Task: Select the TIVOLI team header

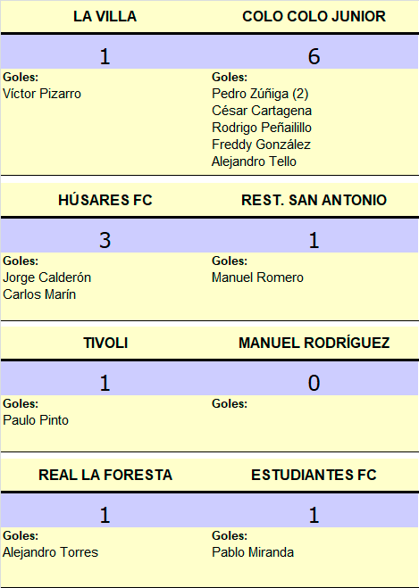Action: tap(105, 343)
